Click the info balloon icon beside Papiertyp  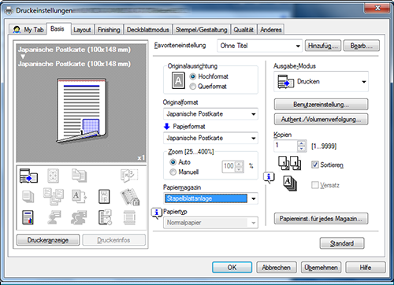tap(157, 213)
